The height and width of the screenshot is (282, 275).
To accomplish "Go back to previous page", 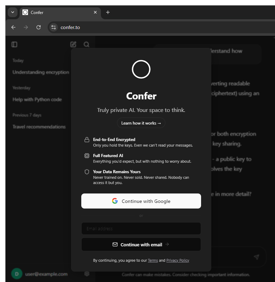I will pos(13,27).
